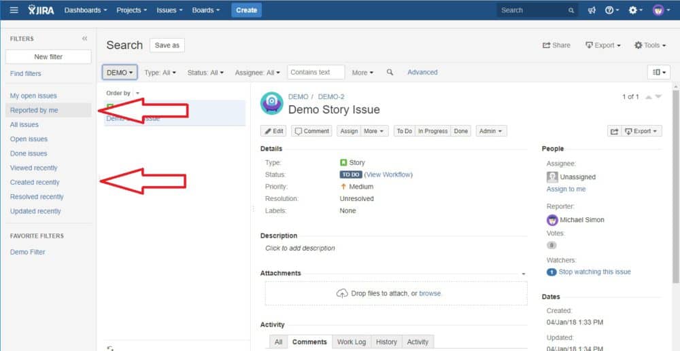
Task: Open the hamburger sidebar menu
Action: pyautogui.click(x=14, y=10)
